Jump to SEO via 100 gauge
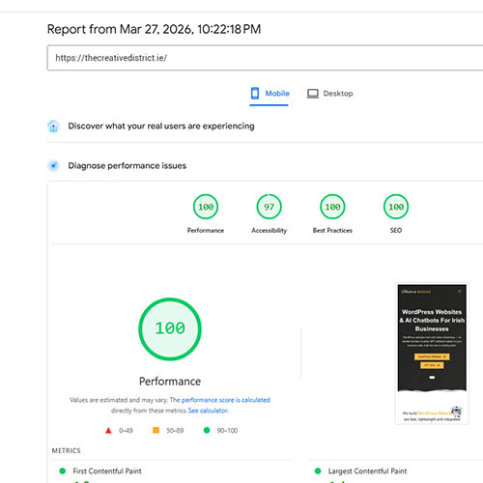483x483 pixels. pos(396,207)
